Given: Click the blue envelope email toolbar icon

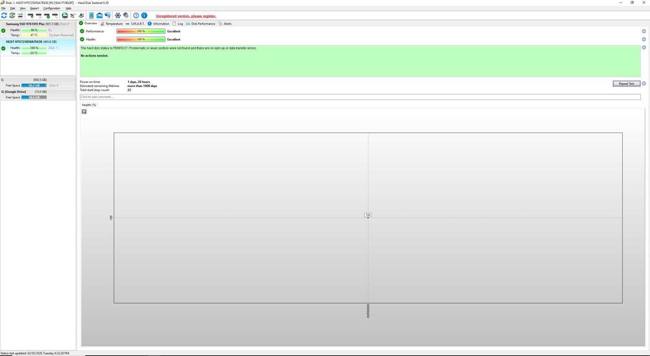Looking at the screenshot, I should [99, 16].
